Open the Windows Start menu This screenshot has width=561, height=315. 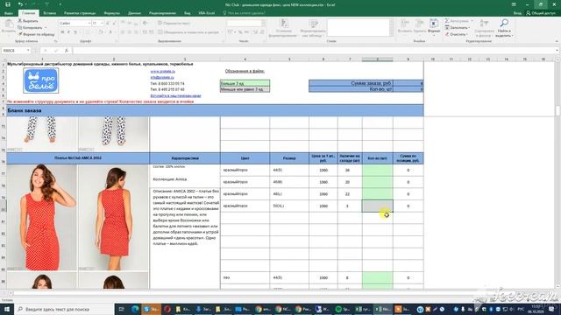[x=7, y=309]
